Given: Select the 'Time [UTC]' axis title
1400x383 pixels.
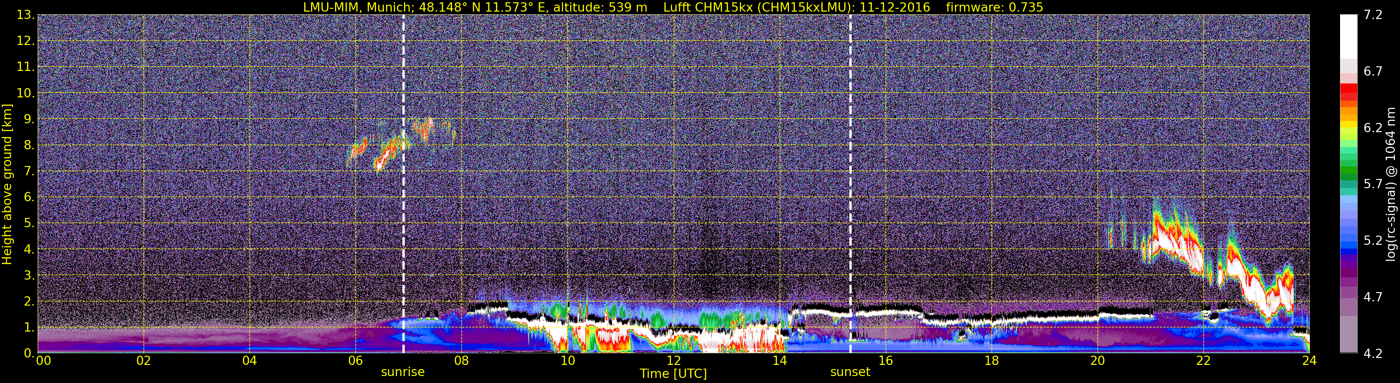Looking at the screenshot, I should (673, 374).
